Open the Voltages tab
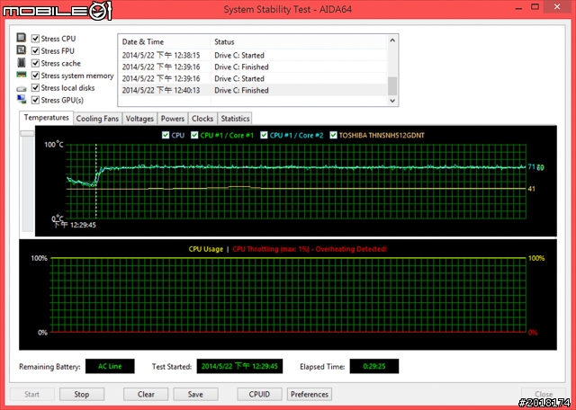 click(x=139, y=119)
